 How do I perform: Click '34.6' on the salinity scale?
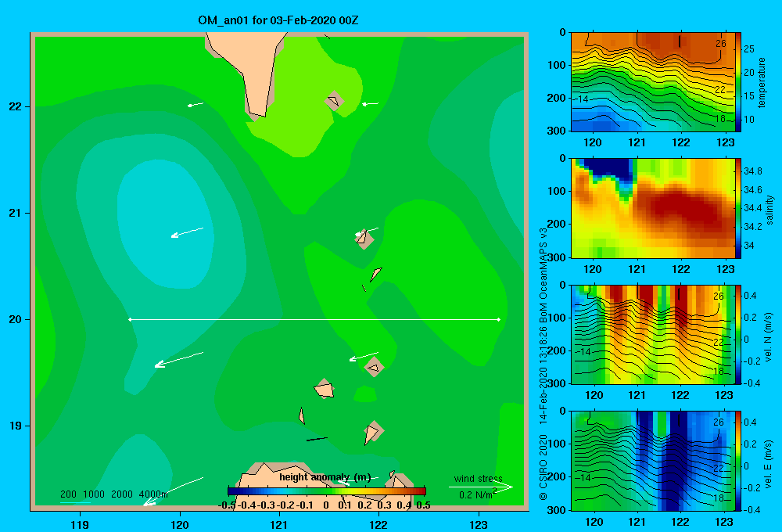point(752,189)
